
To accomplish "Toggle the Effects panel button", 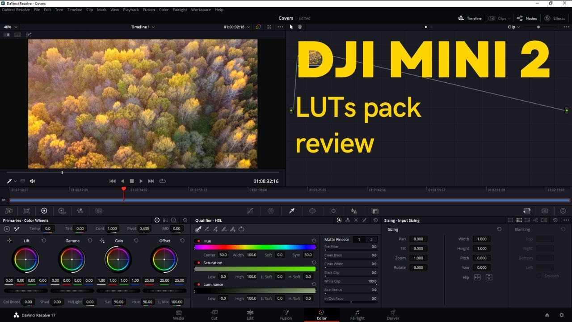I will click(x=555, y=18).
